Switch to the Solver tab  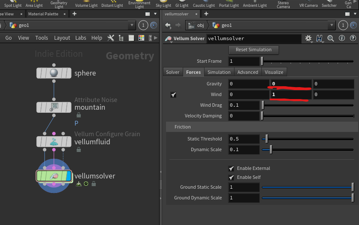[173, 72]
